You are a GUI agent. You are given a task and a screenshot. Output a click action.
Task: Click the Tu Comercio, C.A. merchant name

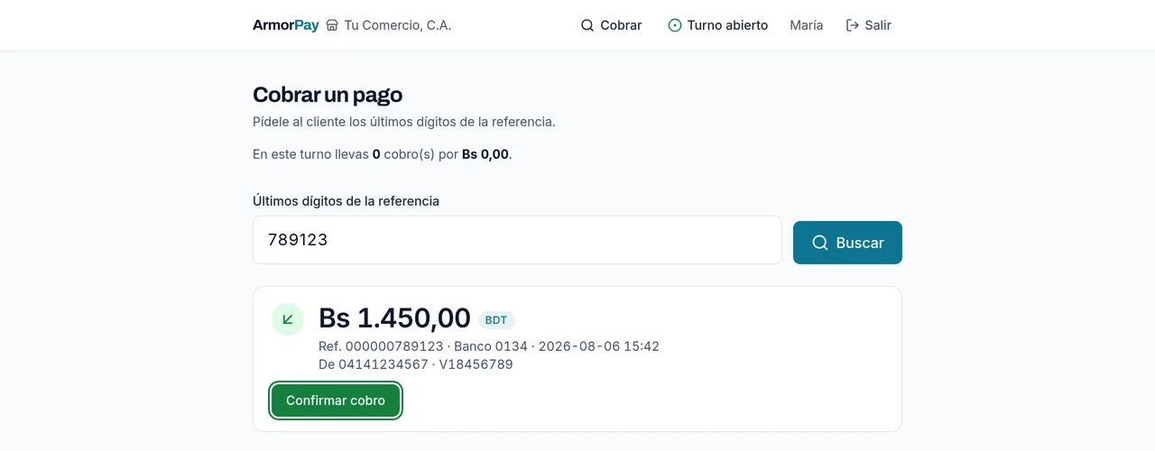click(398, 25)
